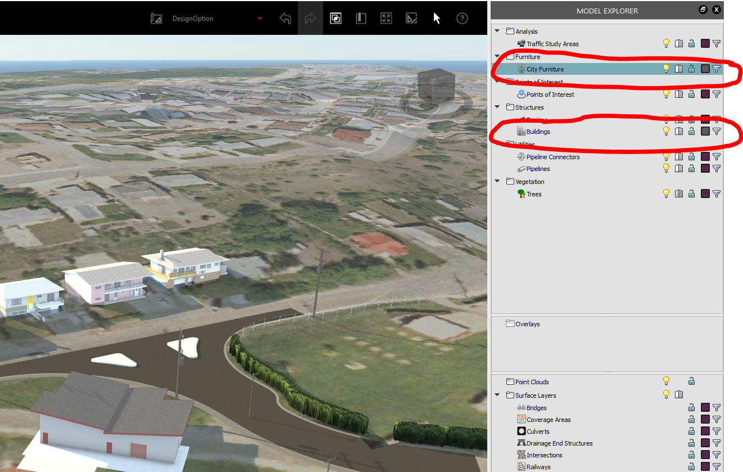Toggle visibility bulb for City Furniture
This screenshot has height=472, width=743.
[x=666, y=69]
